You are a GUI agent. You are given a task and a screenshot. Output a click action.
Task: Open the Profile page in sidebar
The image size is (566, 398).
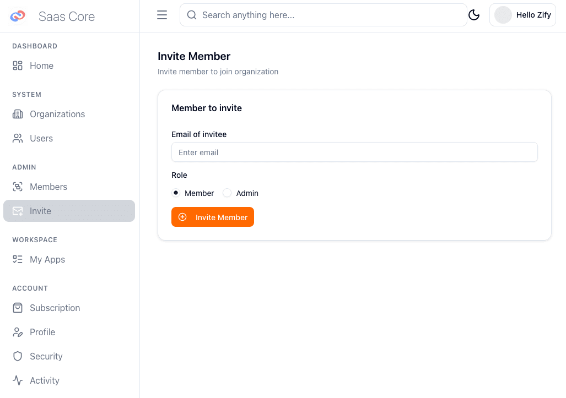(x=42, y=332)
